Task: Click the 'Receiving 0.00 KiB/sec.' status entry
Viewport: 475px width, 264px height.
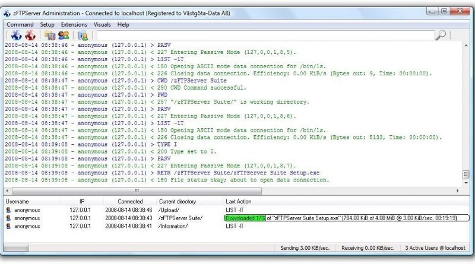Action: 368,248
